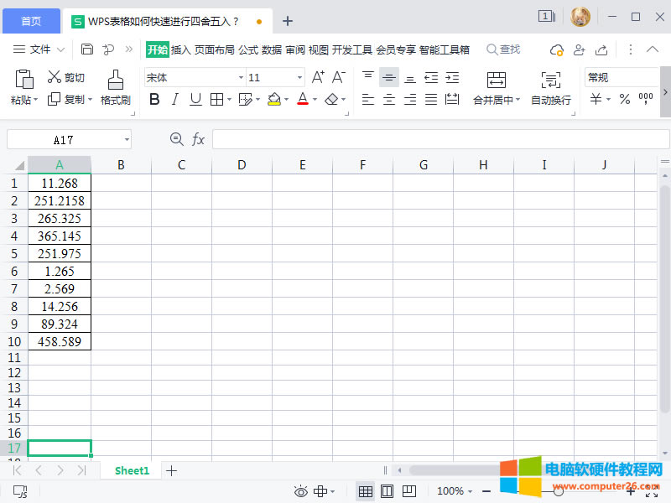The height and width of the screenshot is (503, 671).
Task: Click the percent style icon
Action: (624, 99)
